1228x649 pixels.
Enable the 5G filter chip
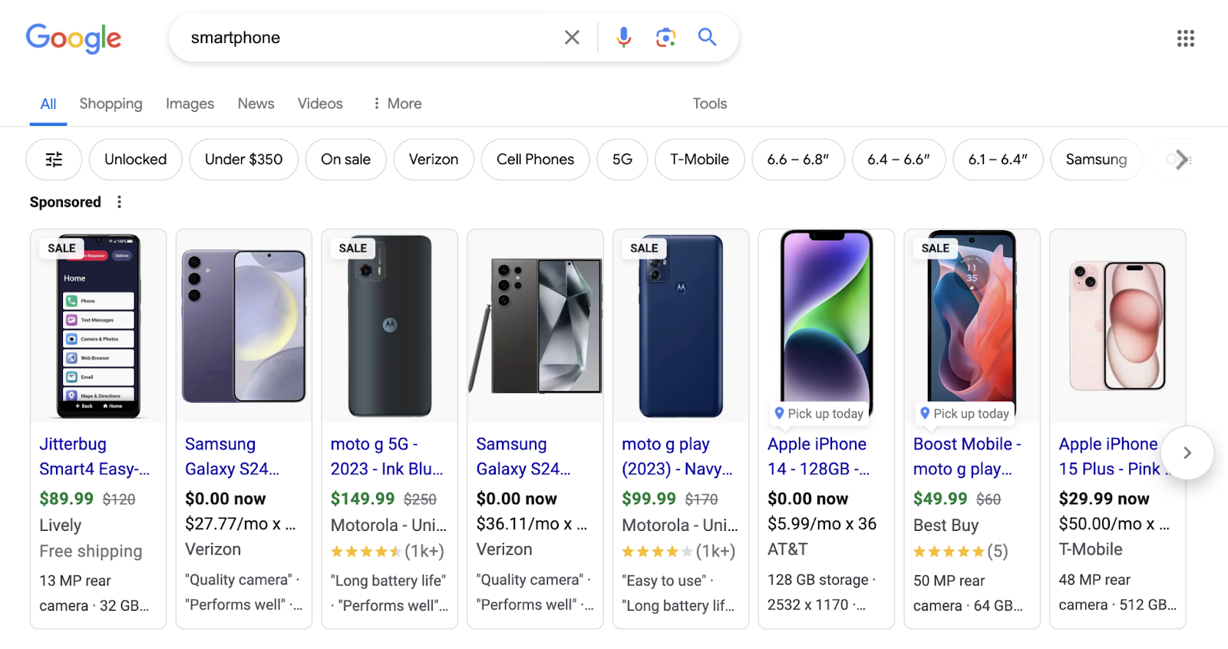tap(622, 160)
